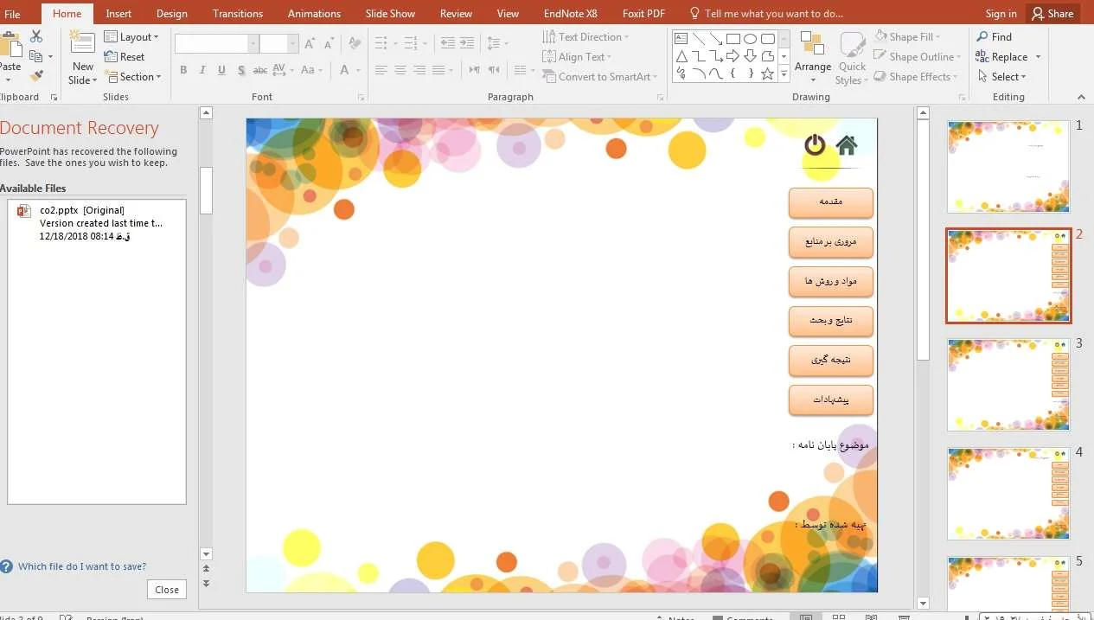
Task: Open the Slide Show tab
Action: tap(390, 14)
